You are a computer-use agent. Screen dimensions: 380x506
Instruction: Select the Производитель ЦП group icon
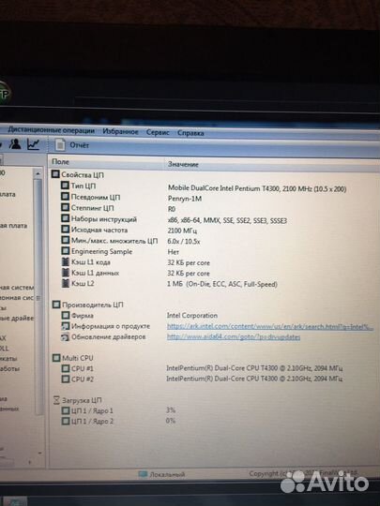[x=56, y=305]
